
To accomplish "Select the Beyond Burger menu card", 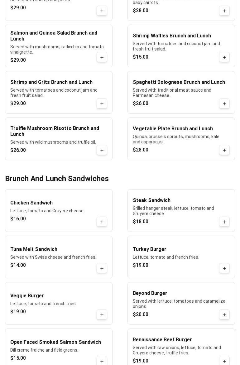I will click(x=175, y=303).
